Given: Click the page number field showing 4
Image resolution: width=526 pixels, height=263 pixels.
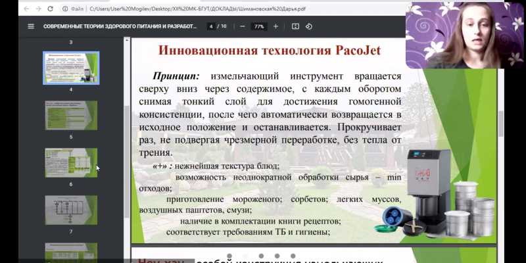Looking at the screenshot, I should click(x=211, y=26).
